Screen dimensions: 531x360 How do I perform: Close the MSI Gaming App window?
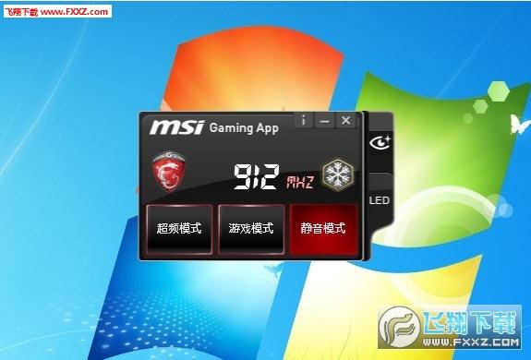pos(345,120)
